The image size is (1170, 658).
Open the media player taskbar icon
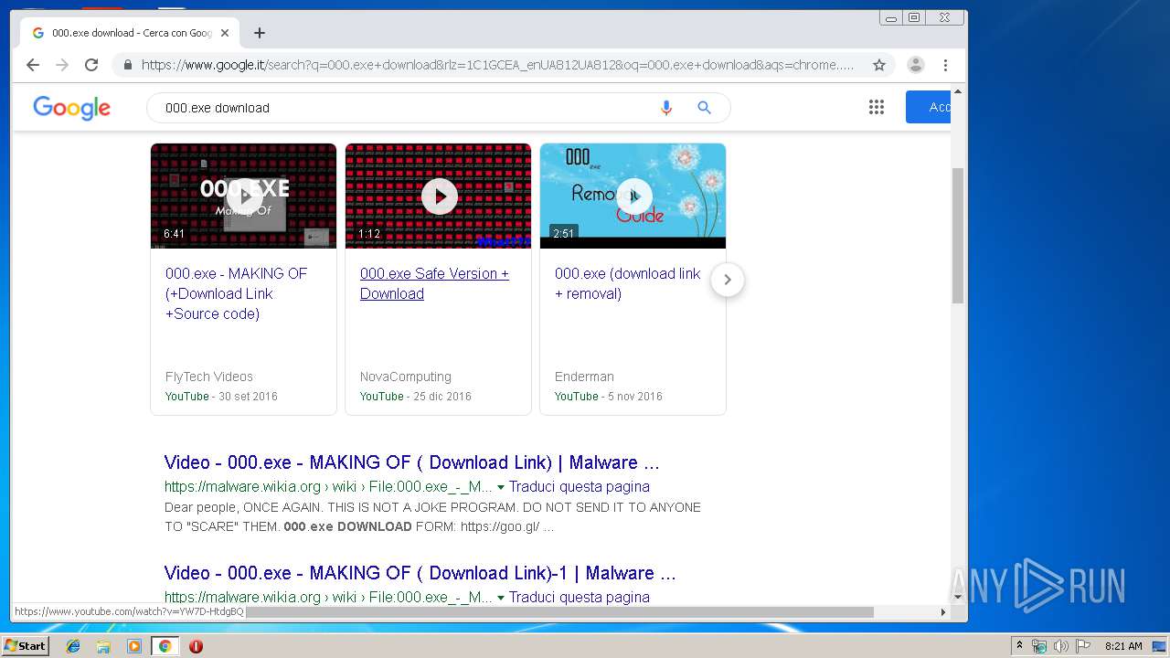coord(134,646)
